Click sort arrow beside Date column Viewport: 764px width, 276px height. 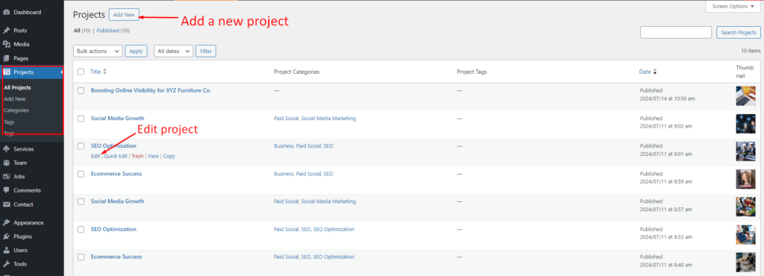point(655,72)
